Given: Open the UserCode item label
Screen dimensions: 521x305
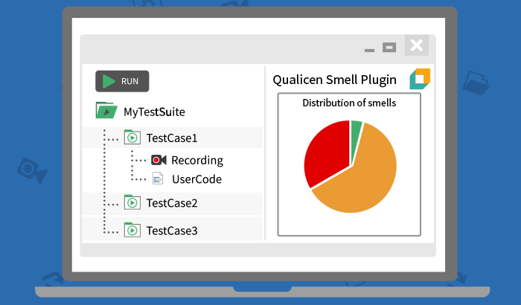Looking at the screenshot, I should (196, 179).
